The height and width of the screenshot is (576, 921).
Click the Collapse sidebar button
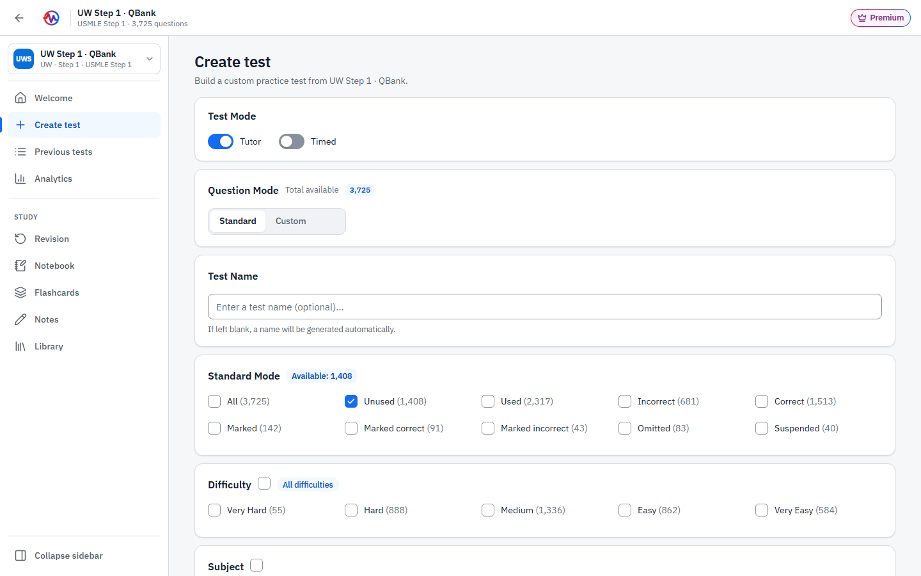(84, 556)
